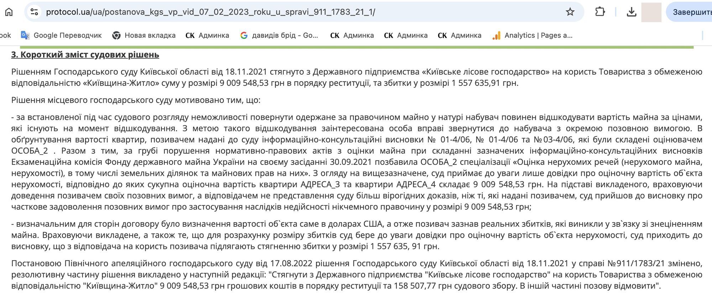Viewport: 712px width, 296px height.
Task: Click the text "Постановою Північного апеляційного господарського суду"
Action: tap(132, 264)
